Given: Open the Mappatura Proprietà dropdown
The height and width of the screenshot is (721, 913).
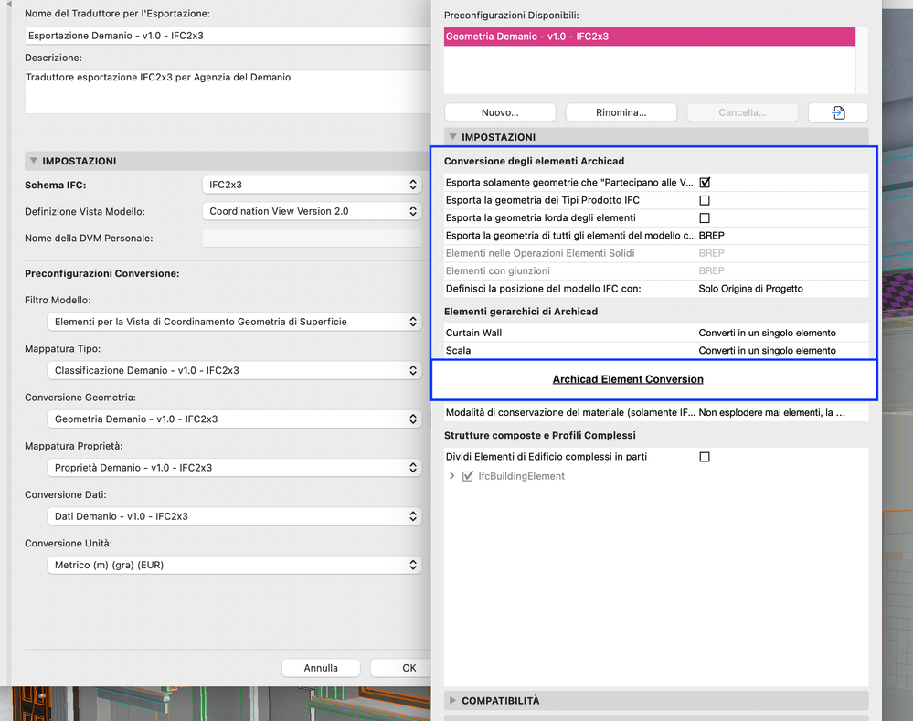Looking at the screenshot, I should pyautogui.click(x=235, y=468).
